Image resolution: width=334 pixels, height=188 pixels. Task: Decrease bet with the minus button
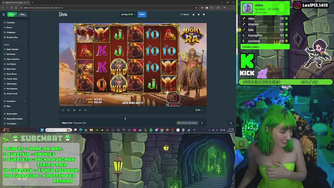162,98
